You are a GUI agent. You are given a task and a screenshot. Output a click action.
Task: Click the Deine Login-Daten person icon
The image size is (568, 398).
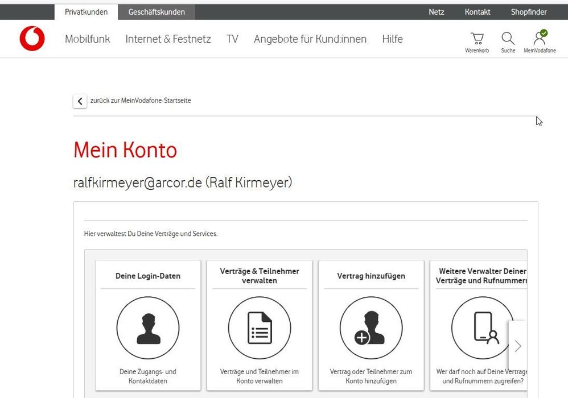pyautogui.click(x=148, y=328)
